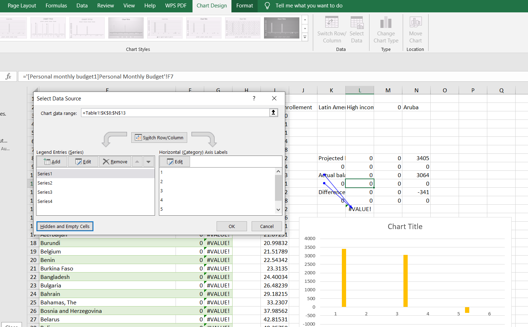Viewport: 528px width, 327px height.
Task: Click the Change Chart Type icon
Action: 386,23
